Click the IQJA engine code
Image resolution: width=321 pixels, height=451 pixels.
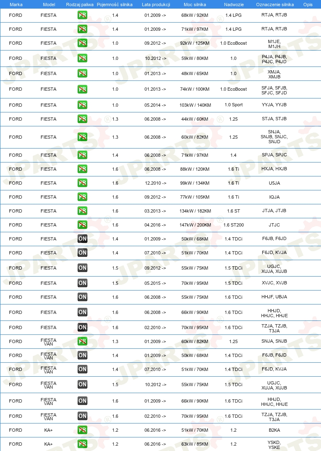pyautogui.click(x=274, y=197)
